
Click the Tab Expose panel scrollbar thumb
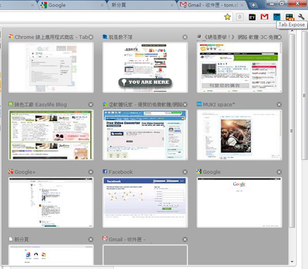(292, 131)
